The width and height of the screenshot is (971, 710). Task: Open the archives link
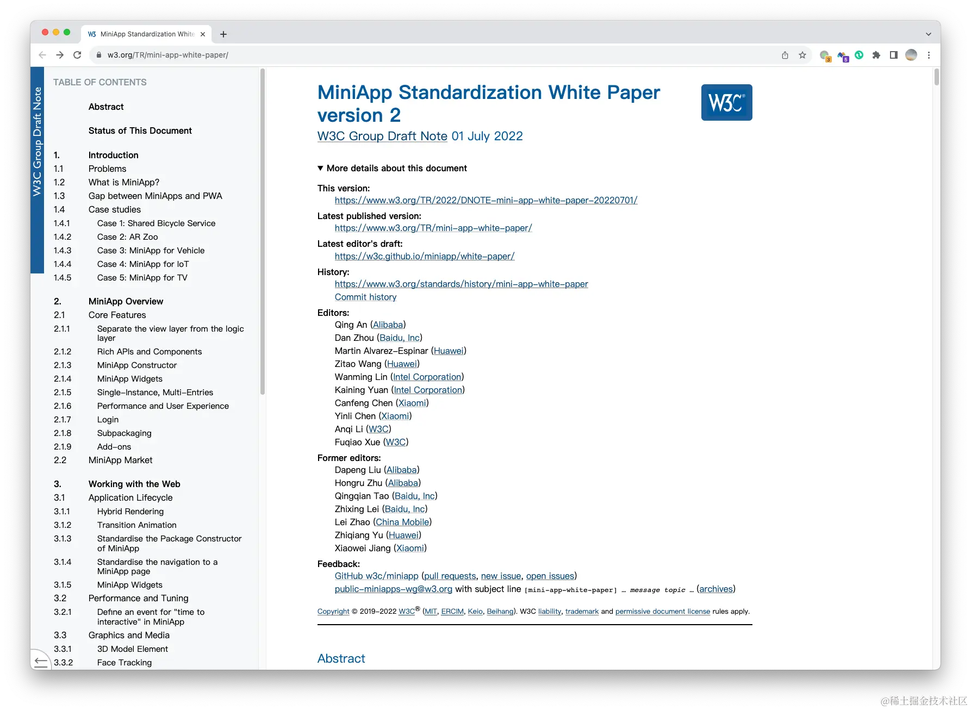(x=716, y=589)
